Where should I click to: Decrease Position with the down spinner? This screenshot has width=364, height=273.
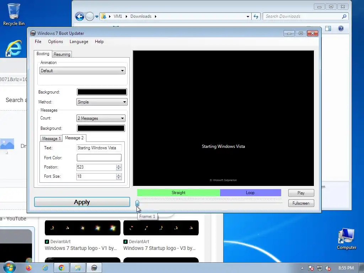(119, 169)
